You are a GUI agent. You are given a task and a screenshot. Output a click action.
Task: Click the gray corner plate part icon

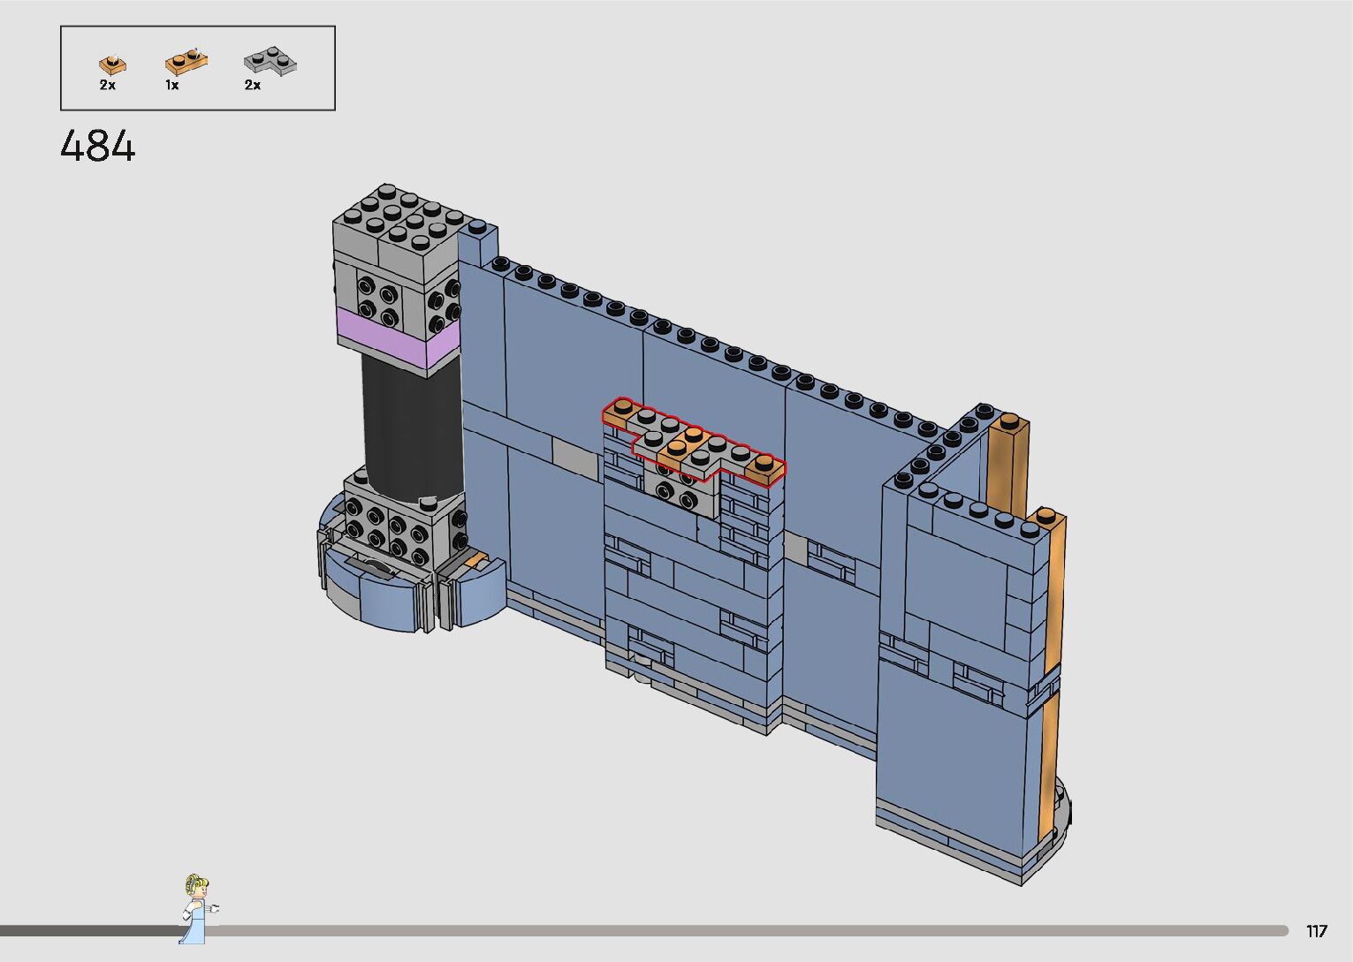point(270,62)
